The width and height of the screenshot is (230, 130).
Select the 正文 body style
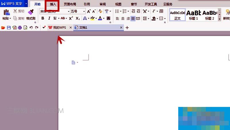click(177, 15)
